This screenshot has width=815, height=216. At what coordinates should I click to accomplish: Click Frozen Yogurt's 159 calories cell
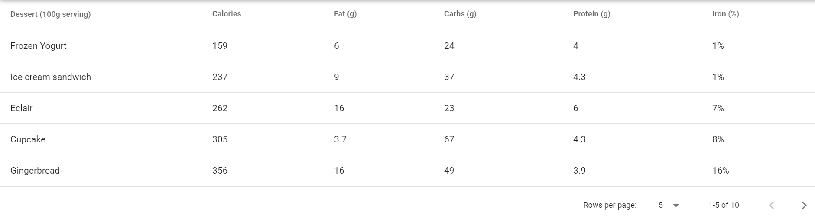(x=220, y=46)
